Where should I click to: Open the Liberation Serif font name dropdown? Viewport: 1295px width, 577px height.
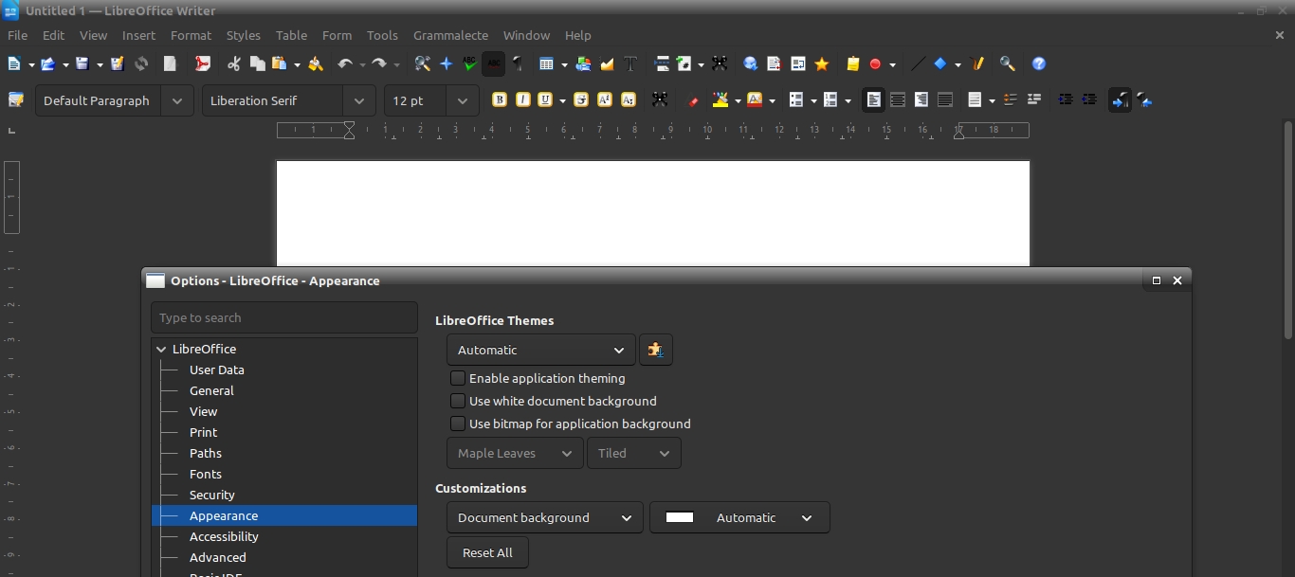click(358, 100)
